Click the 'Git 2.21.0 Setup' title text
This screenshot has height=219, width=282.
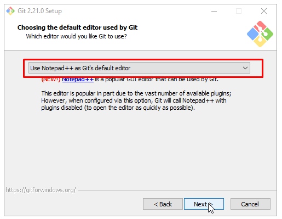39,11
